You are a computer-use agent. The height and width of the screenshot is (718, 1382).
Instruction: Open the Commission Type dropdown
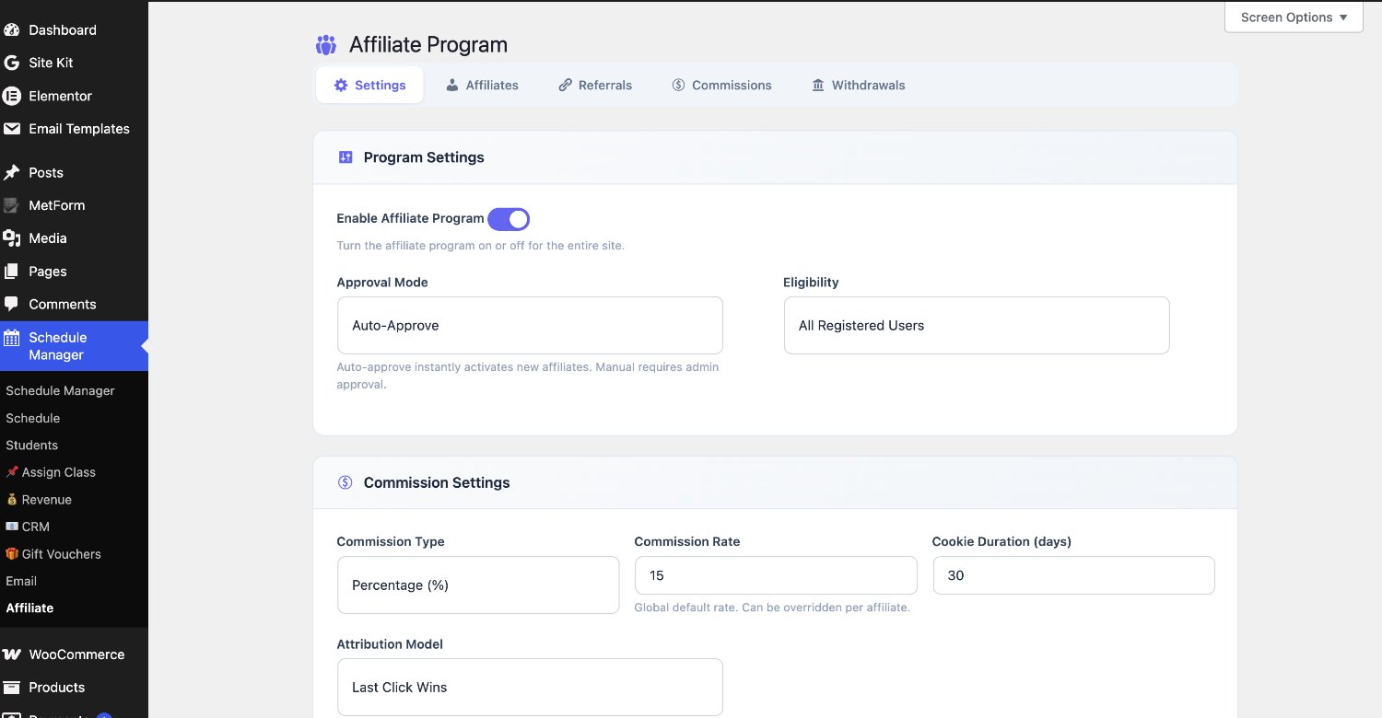tap(478, 585)
